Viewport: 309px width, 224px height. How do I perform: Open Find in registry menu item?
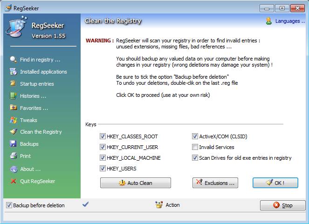click(x=40, y=60)
